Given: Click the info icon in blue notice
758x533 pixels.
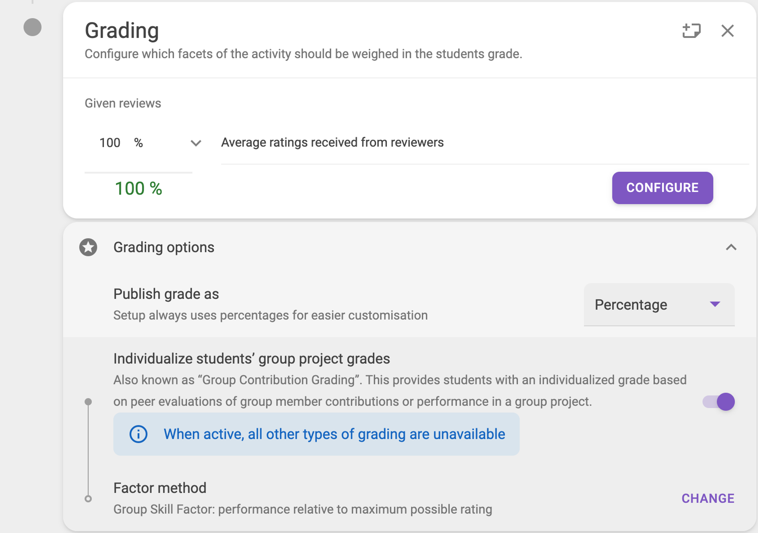Looking at the screenshot, I should (138, 434).
